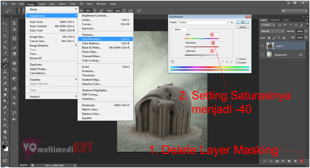Hide Layer 1 using its eye icon

tap(263, 46)
